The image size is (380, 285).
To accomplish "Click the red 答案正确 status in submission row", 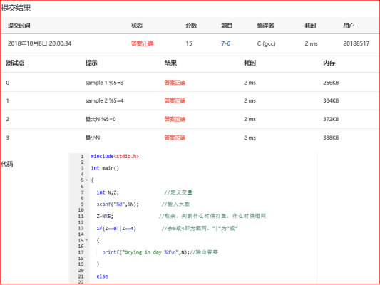I will coord(143,43).
